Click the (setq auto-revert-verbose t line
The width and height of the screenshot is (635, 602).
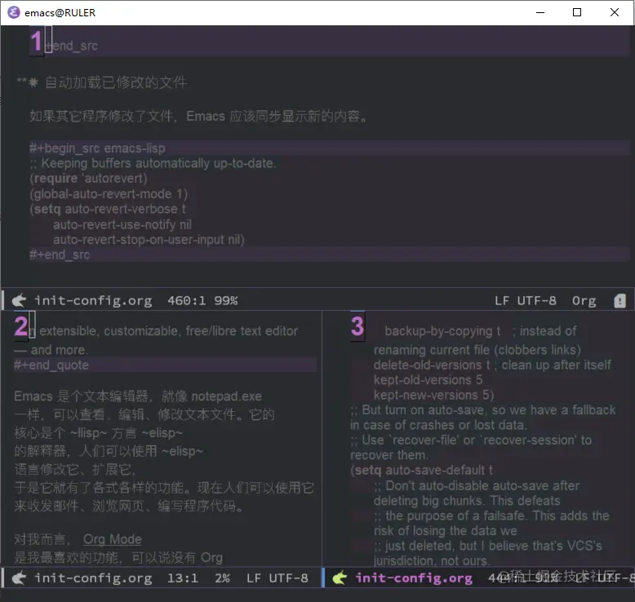107,210
